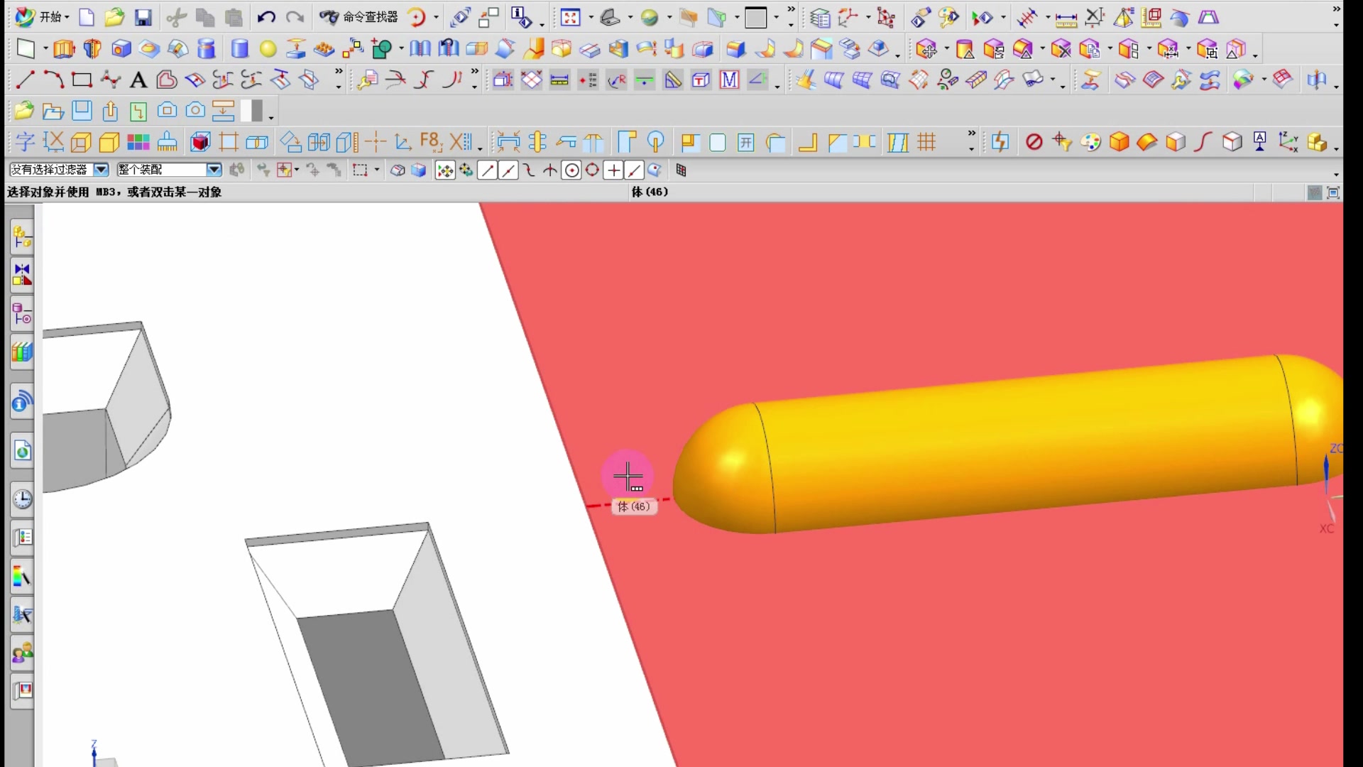Click the red prohibition circle icon
The width and height of the screenshot is (1363, 767).
pos(1034,143)
